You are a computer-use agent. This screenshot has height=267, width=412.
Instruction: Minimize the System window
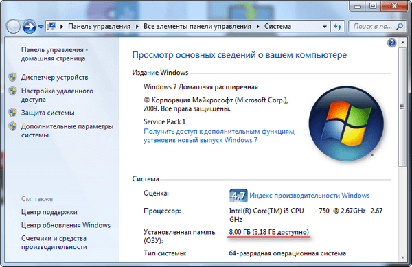[358, 6]
